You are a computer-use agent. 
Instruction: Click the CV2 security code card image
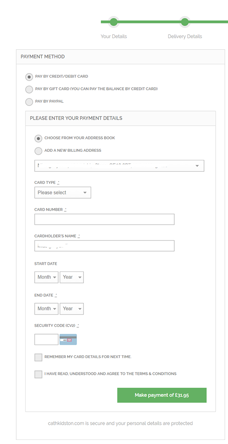coord(68,339)
